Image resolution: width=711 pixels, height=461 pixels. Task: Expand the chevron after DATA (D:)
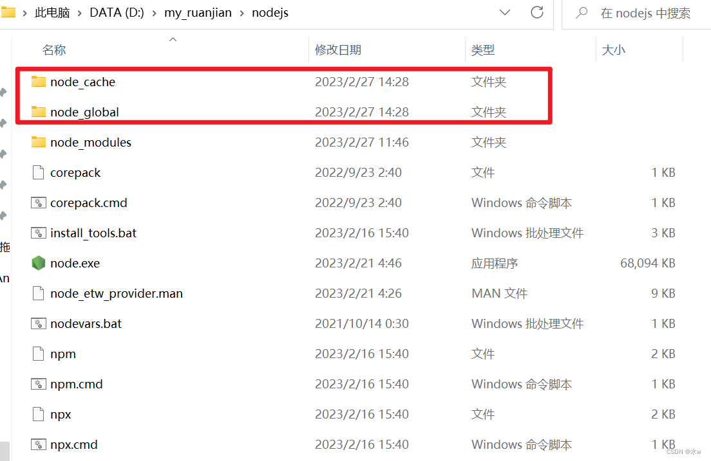pyautogui.click(x=154, y=13)
